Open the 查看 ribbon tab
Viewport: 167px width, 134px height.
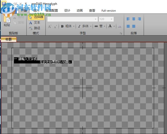(x=92, y=11)
